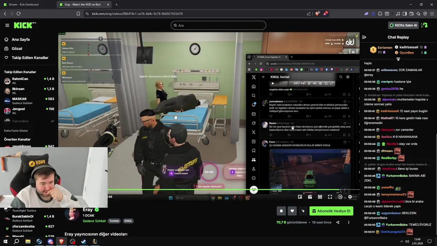
Task: Open Brave Shields lion icon
Action: point(318,14)
